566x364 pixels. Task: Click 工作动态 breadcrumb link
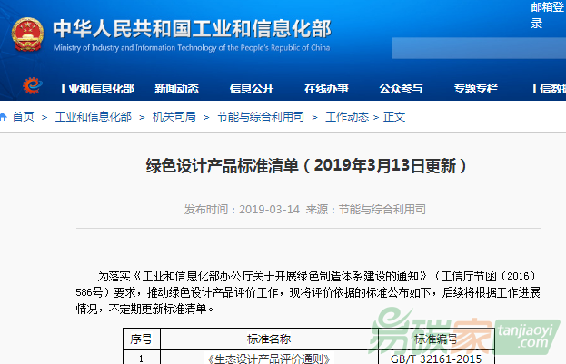click(x=347, y=116)
